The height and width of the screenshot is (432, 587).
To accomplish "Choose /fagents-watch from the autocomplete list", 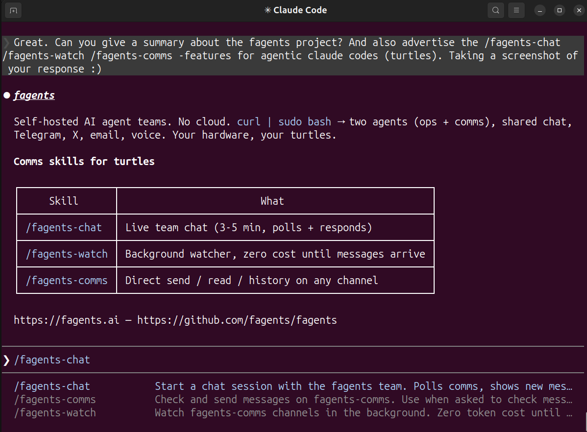I will click(x=54, y=412).
